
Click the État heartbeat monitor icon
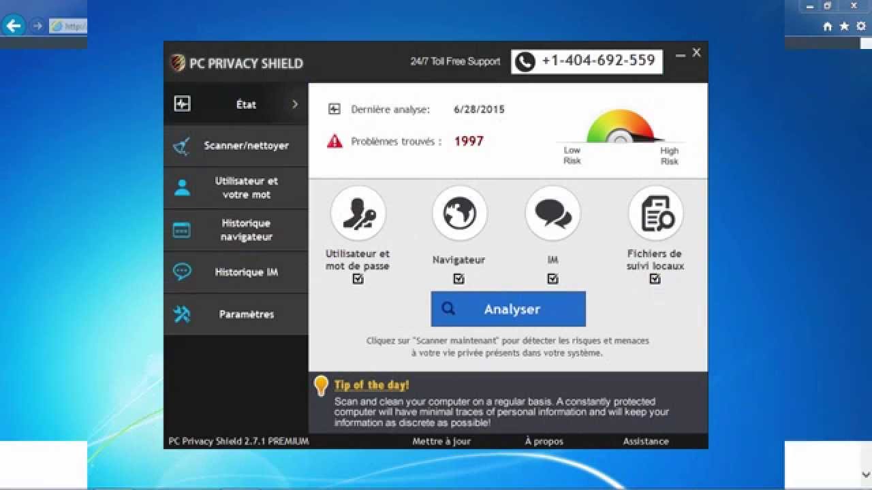(x=182, y=104)
